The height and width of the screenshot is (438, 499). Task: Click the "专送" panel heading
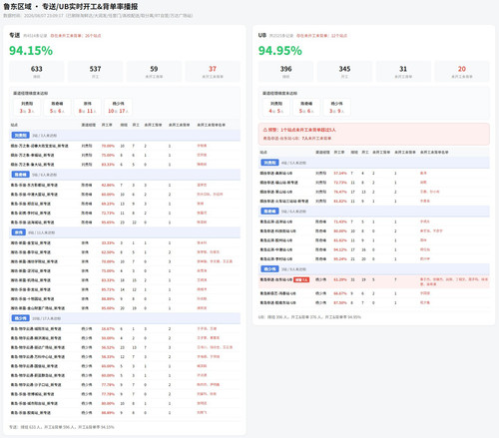pos(14,35)
